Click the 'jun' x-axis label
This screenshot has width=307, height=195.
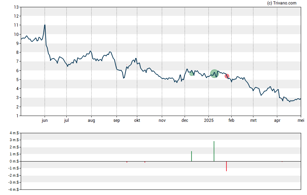tap(45, 120)
